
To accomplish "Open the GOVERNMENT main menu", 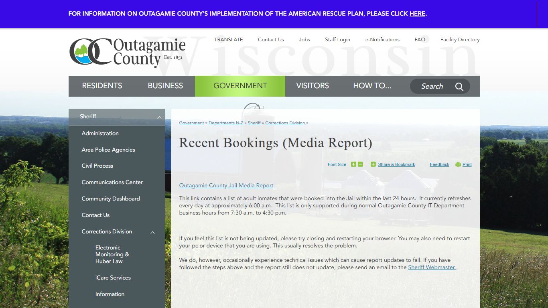I will 240,86.
